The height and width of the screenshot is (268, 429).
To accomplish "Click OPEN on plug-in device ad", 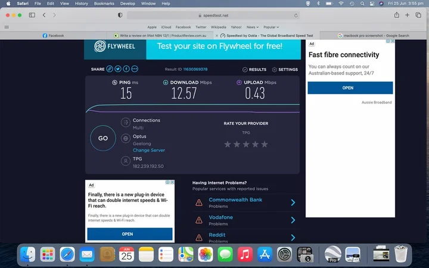I will click(130, 234).
